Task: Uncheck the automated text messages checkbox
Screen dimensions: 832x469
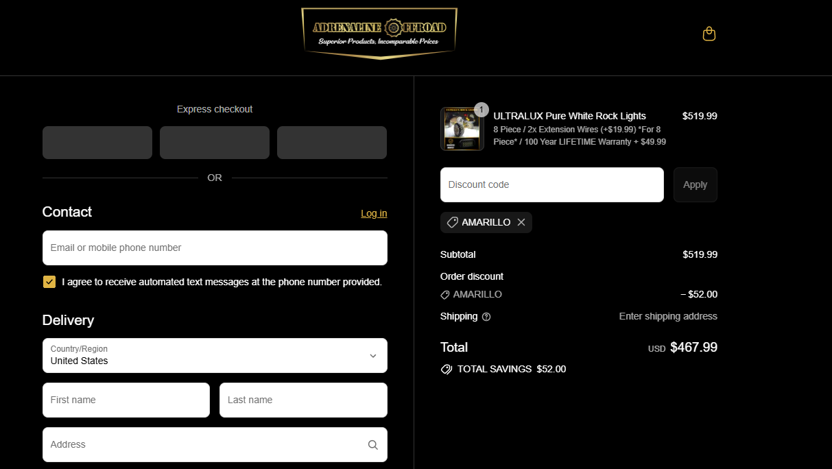Action: coord(49,282)
